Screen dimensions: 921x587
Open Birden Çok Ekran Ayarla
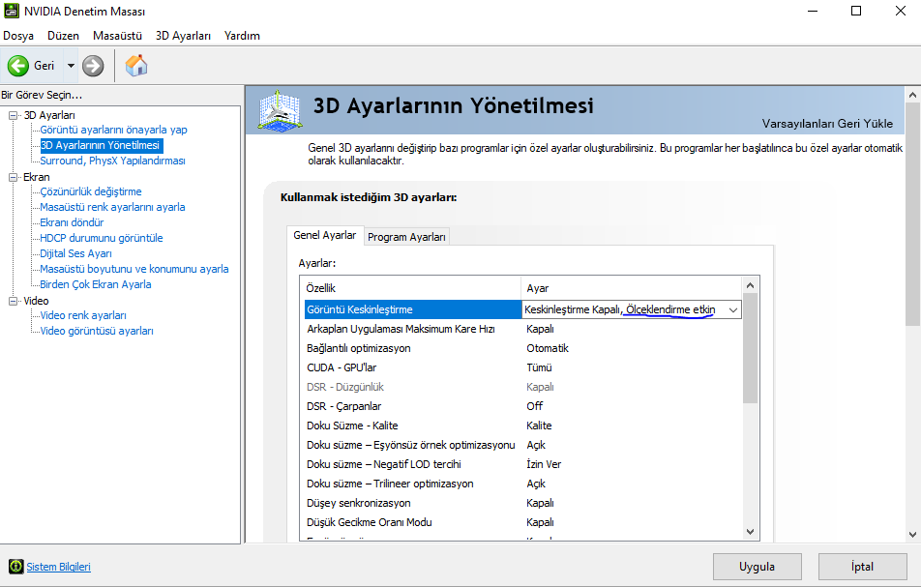tap(95, 284)
